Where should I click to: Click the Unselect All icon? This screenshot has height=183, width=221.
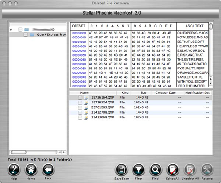[x=190, y=170]
